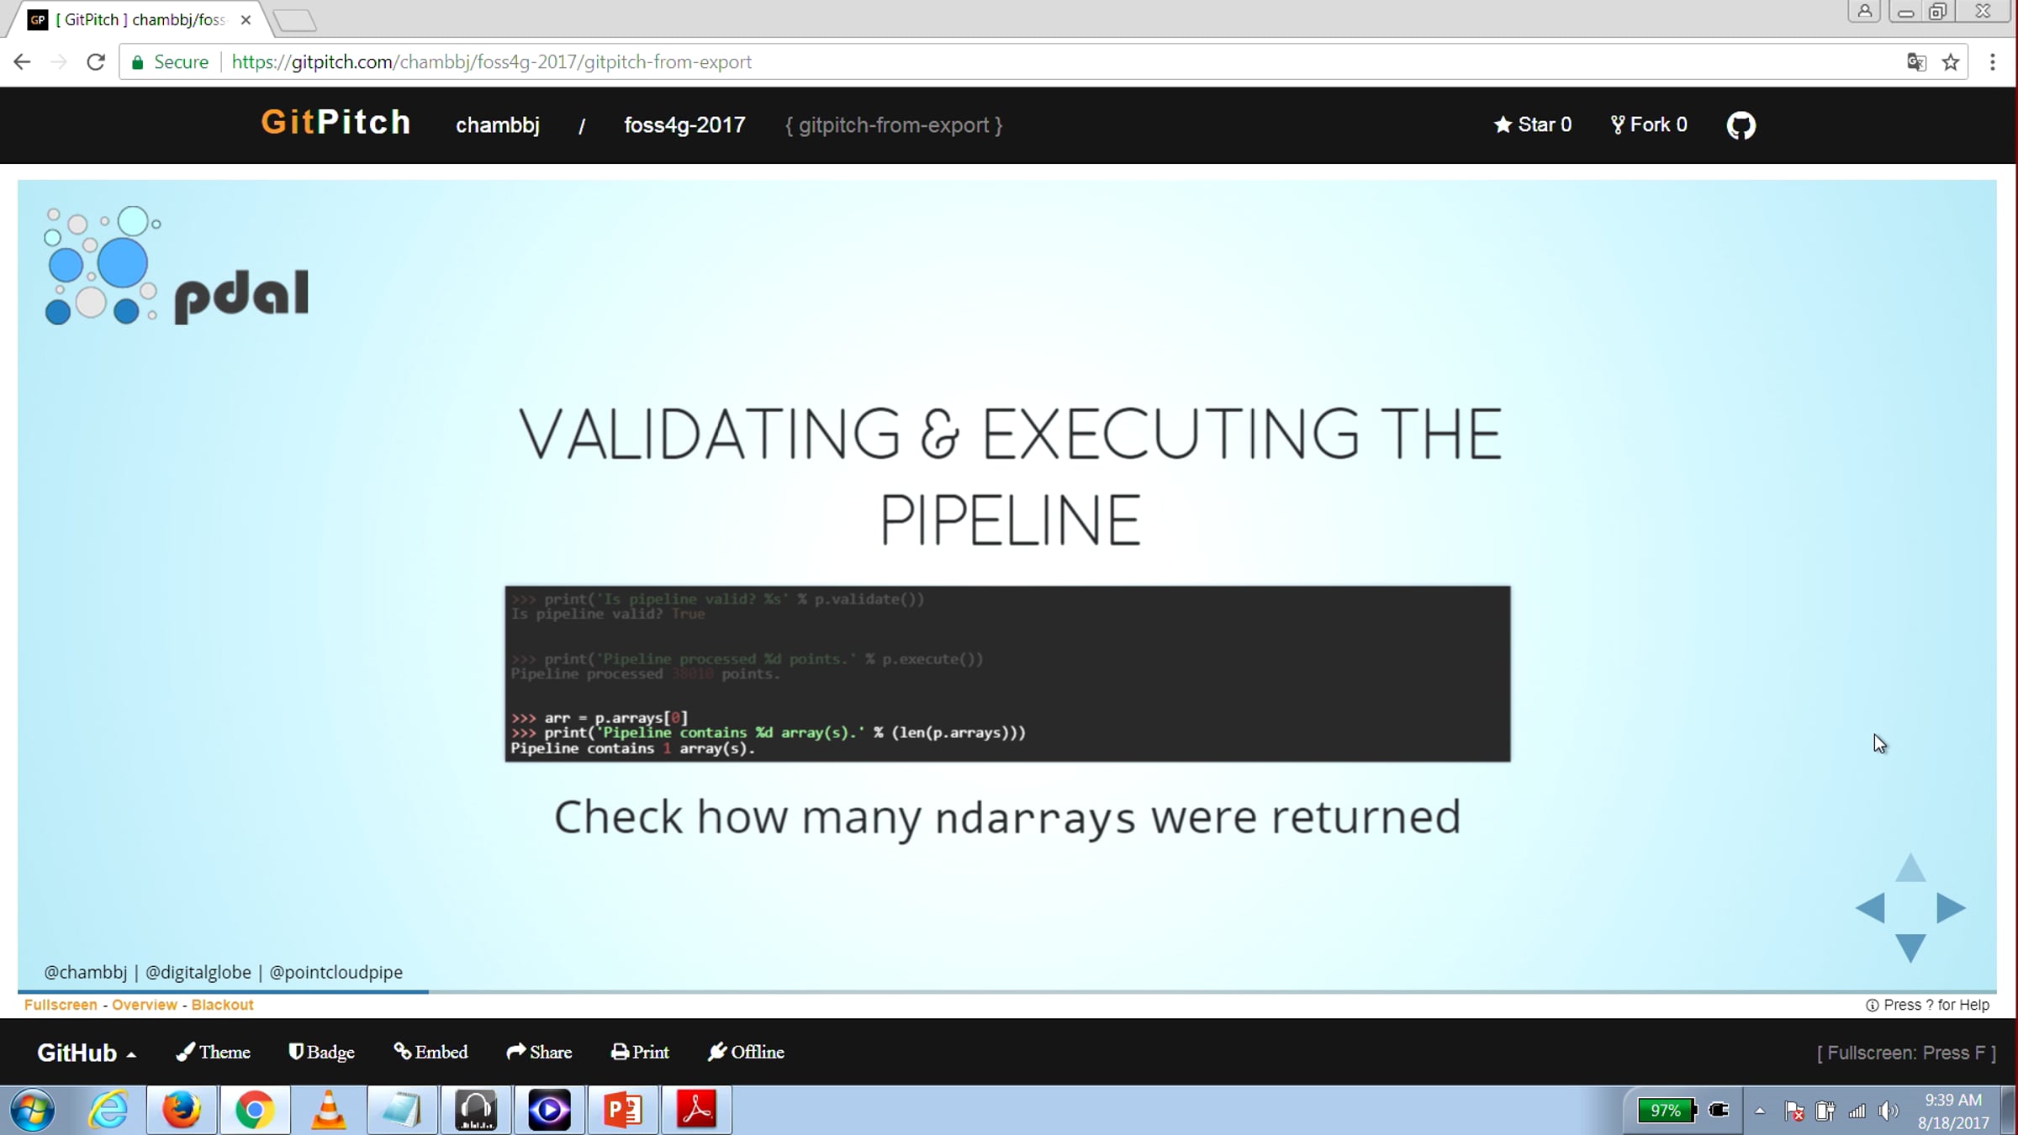This screenshot has width=2018, height=1135.
Task: Open the Theme menu item
Action: (x=213, y=1052)
